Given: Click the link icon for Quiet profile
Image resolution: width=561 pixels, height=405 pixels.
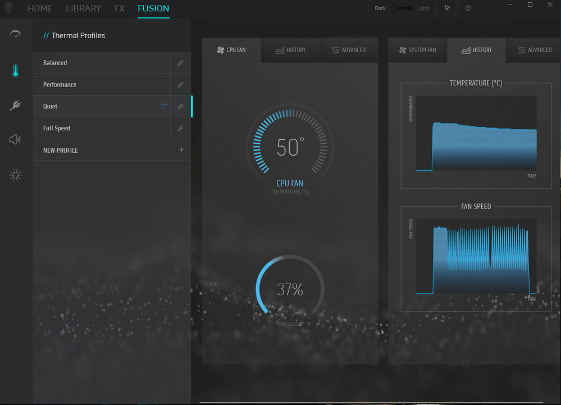Looking at the screenshot, I should [x=180, y=106].
